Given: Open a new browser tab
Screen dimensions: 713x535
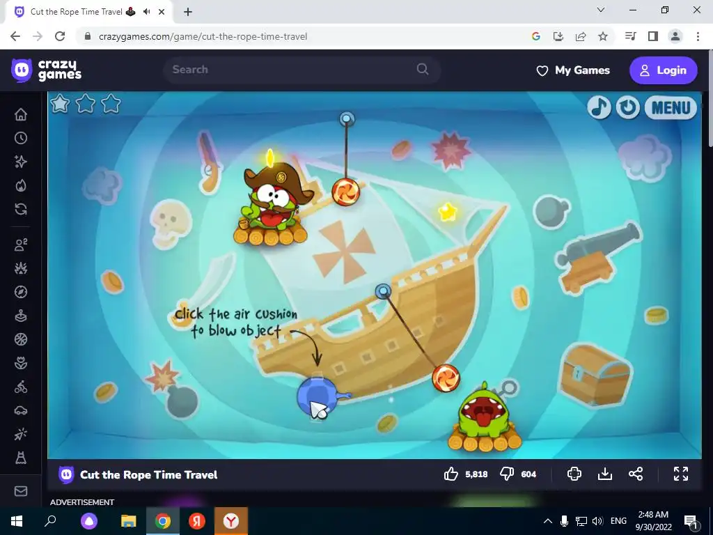Looking at the screenshot, I should (x=188, y=12).
